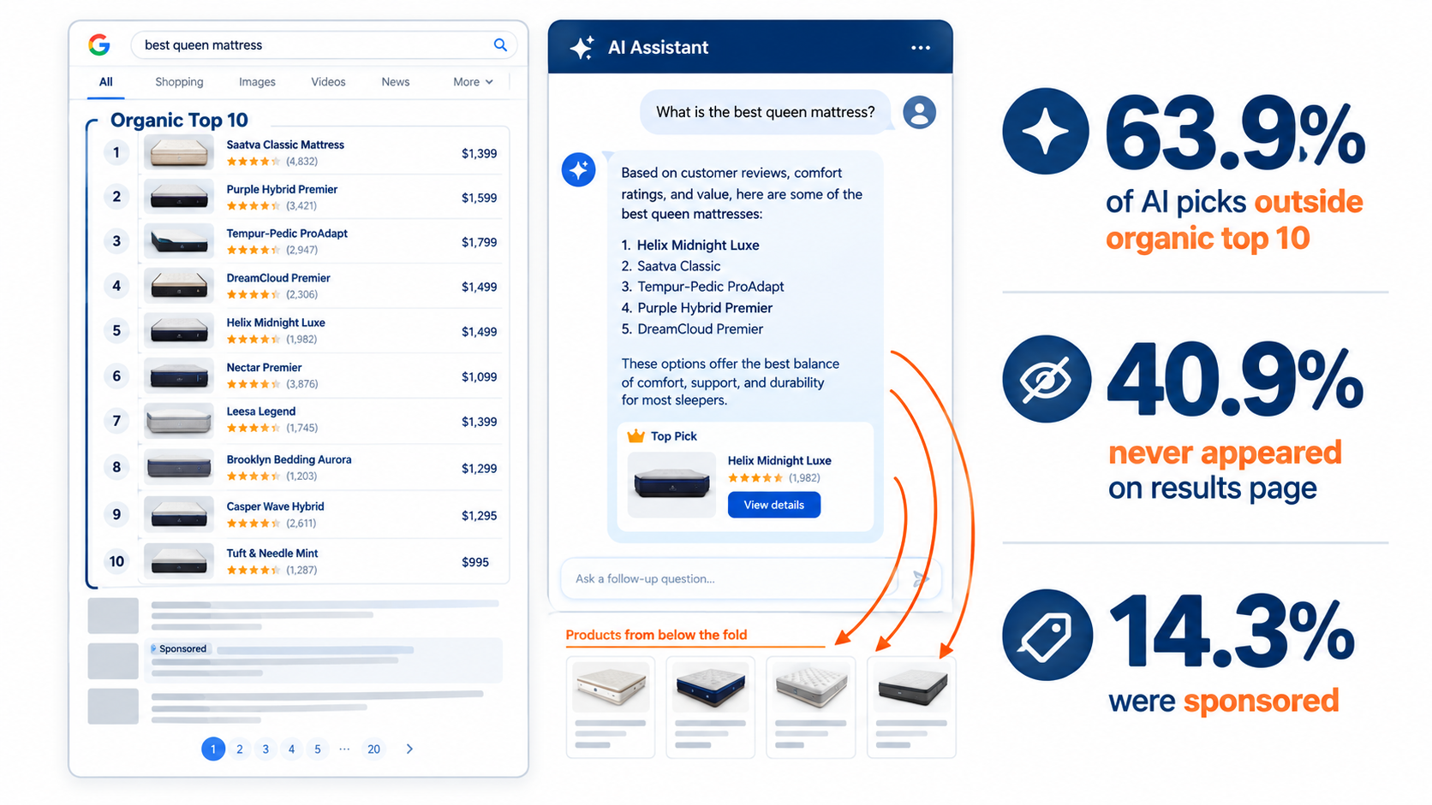Click the crossed-eye icon beside 40.9%
The height and width of the screenshot is (805, 1432).
click(1046, 379)
